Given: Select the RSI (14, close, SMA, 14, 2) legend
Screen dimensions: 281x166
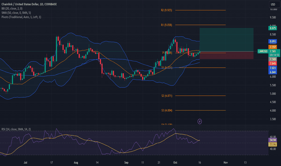Looking at the screenshot, I should tap(16, 129).
